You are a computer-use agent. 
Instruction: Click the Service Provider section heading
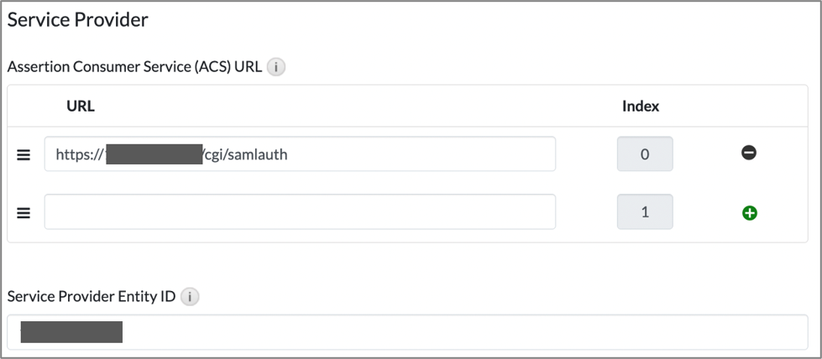tap(77, 20)
